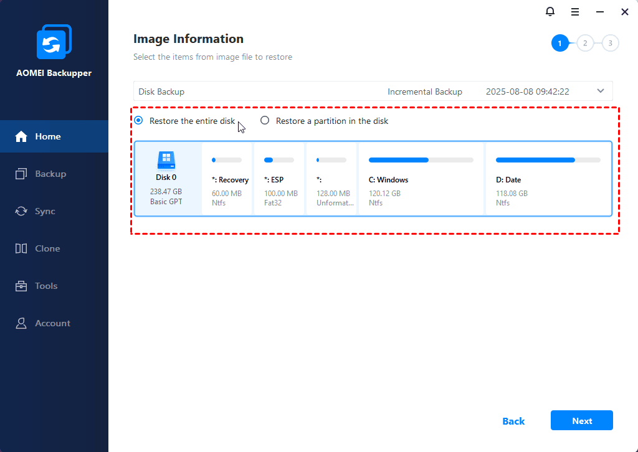Viewport: 638px width, 452px height.
Task: Click the Back link
Action: click(513, 421)
